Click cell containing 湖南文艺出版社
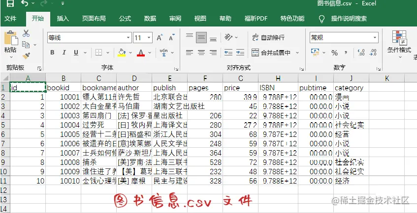Image resolution: width=417 pixels, height=213 pixels. point(170,106)
